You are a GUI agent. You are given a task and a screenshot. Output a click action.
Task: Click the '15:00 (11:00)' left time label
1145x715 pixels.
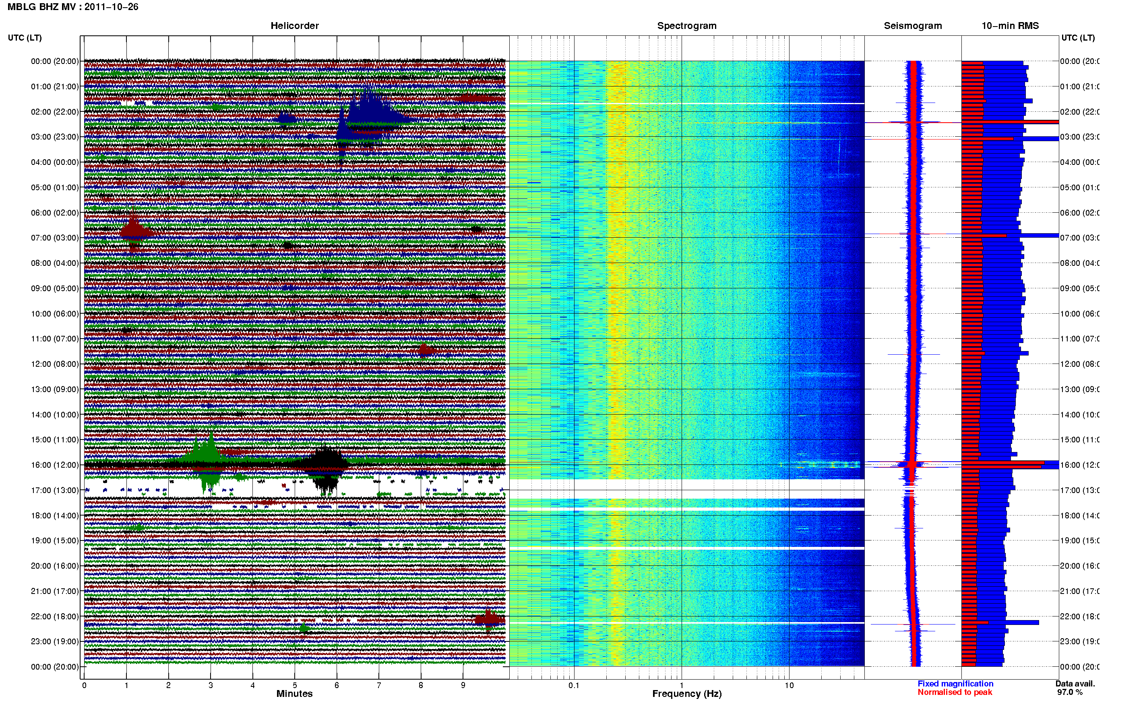coord(55,440)
